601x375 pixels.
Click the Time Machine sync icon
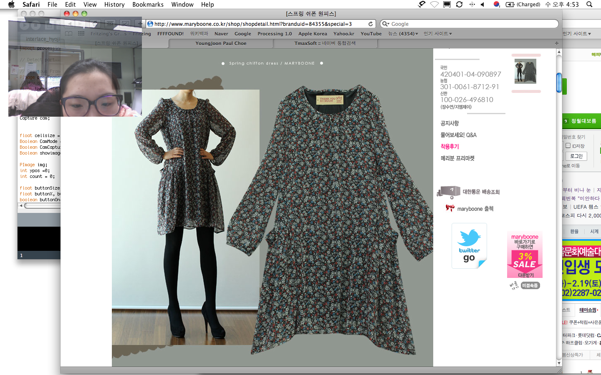459,5
